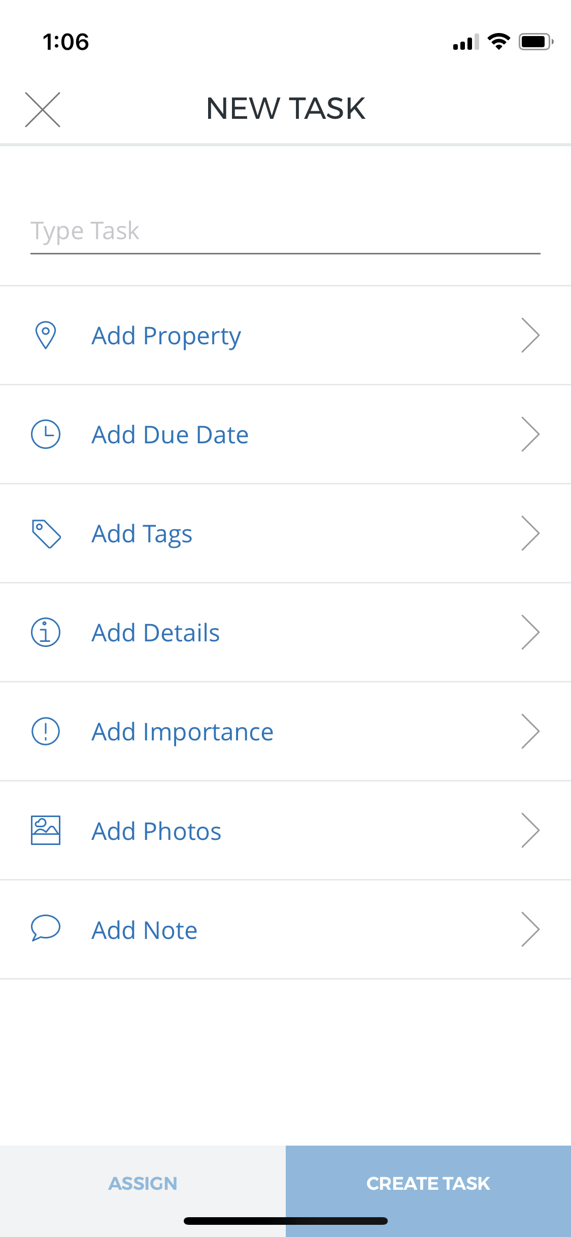The height and width of the screenshot is (1237, 571).
Task: Tap the exclamation icon for importance
Action: 46,731
